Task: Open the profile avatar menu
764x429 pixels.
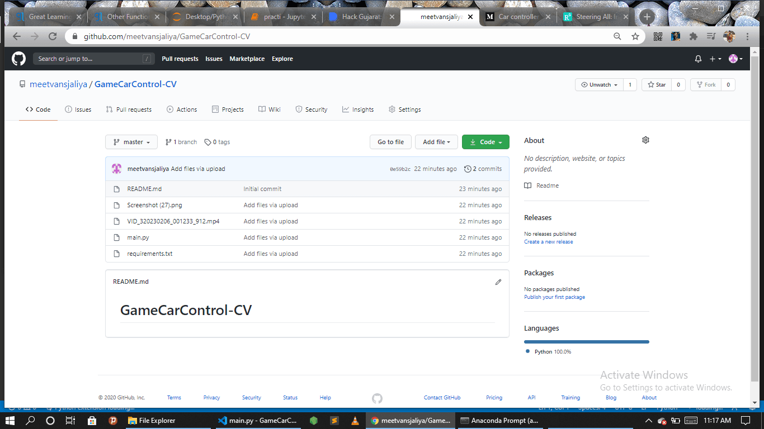Action: pyautogui.click(x=735, y=59)
